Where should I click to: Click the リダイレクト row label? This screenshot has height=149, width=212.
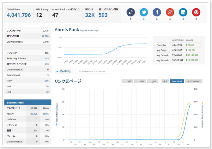coord(12,125)
